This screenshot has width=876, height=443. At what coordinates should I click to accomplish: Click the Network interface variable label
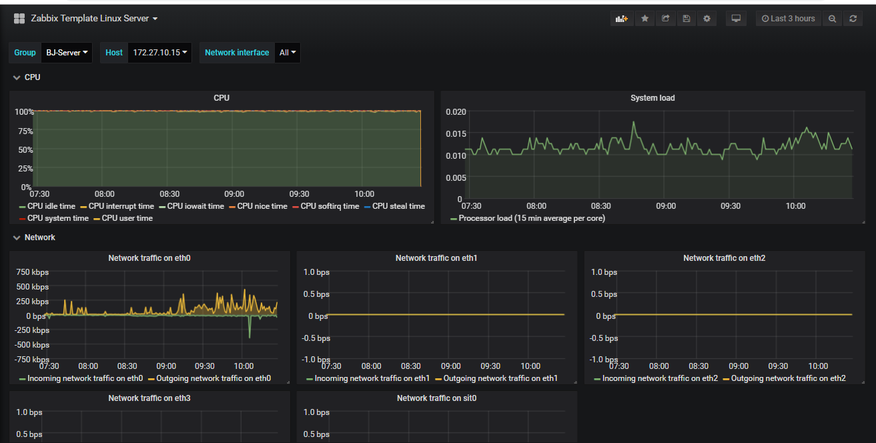tap(237, 53)
